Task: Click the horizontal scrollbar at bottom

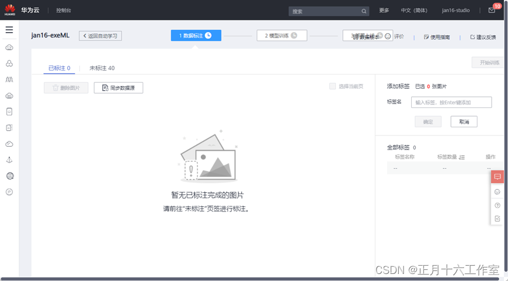Action: pos(250,279)
